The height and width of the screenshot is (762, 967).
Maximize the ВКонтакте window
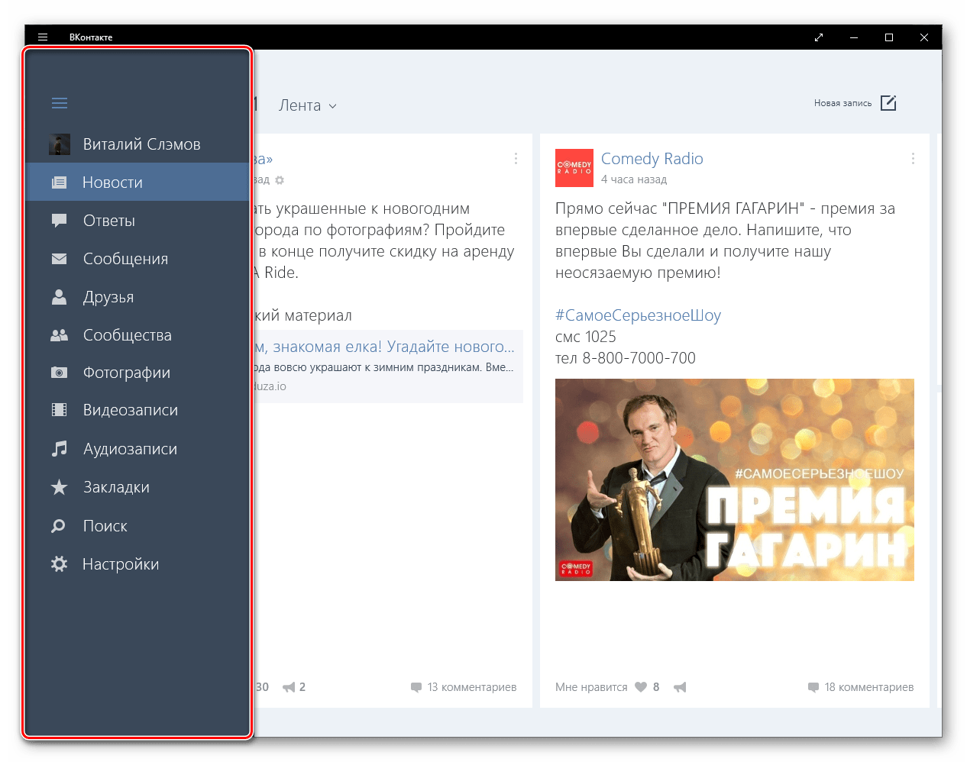[x=889, y=37]
